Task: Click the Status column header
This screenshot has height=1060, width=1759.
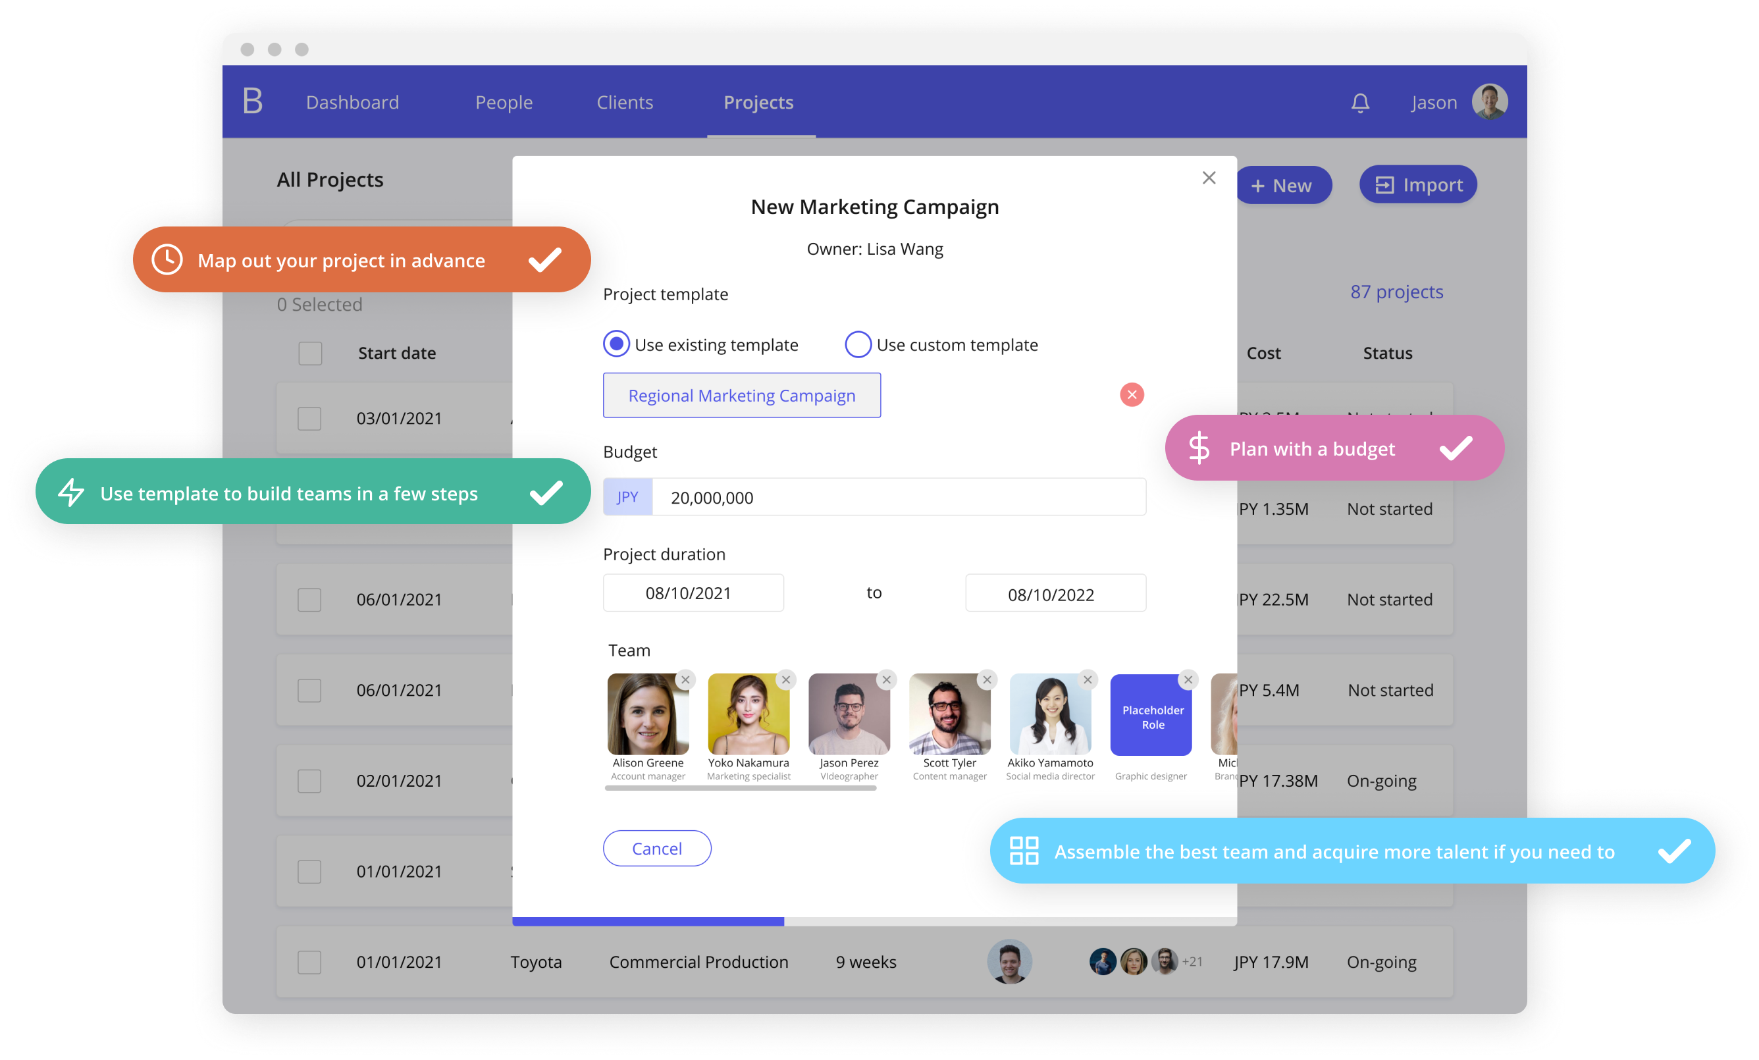Action: click(1388, 354)
